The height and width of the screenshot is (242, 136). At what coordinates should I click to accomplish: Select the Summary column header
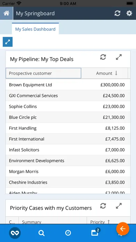coord(53,222)
